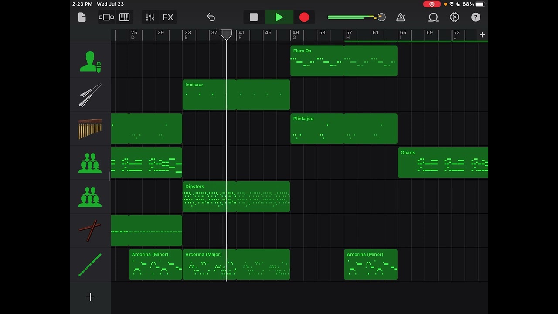Add song section with ruler plus button
This screenshot has width=558, height=314.
coord(482,34)
